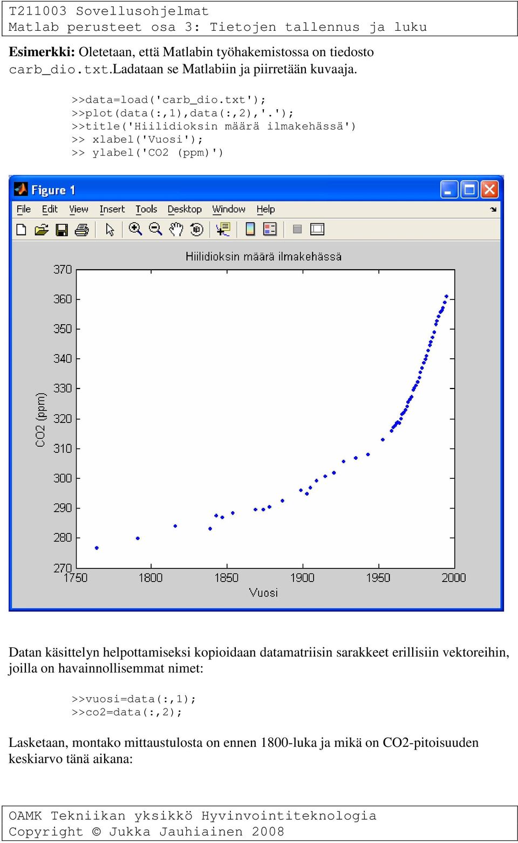Click the bold 'Esimerkki:' heading

click(x=42, y=52)
